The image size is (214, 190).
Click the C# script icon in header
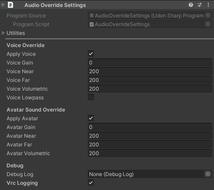[10, 5]
